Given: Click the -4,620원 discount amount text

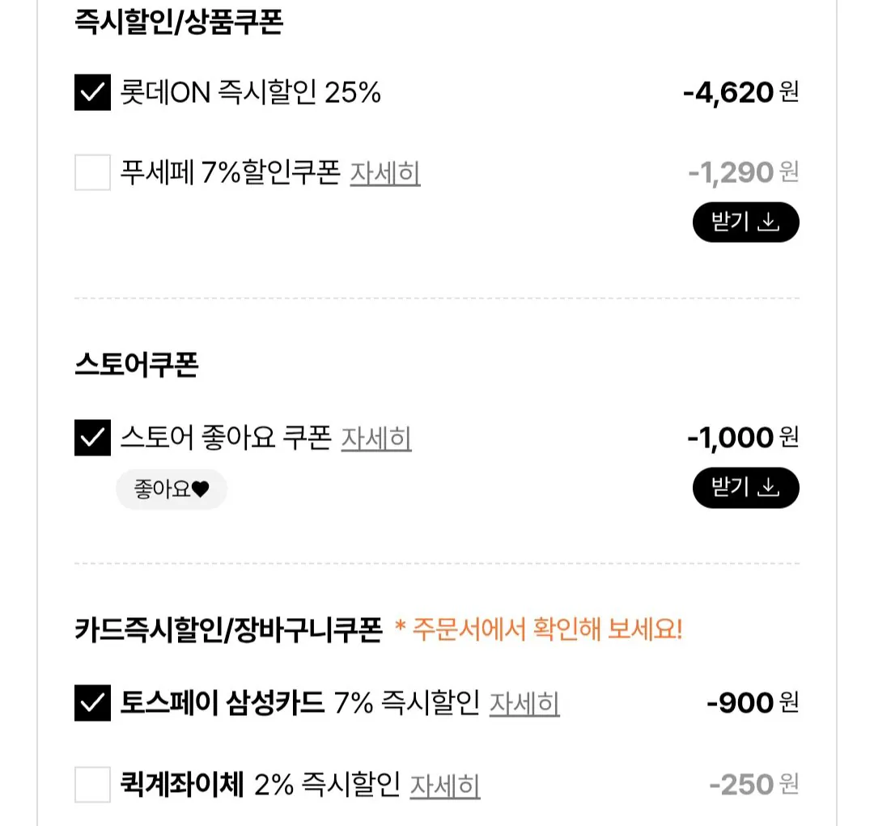Looking at the screenshot, I should coord(737,91).
